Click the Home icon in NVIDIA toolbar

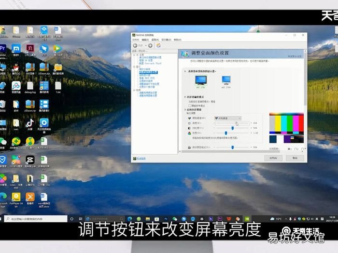tap(158, 45)
